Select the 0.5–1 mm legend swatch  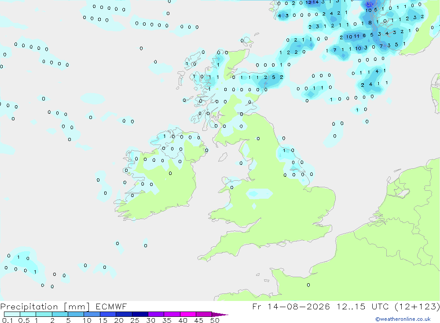[28, 314]
